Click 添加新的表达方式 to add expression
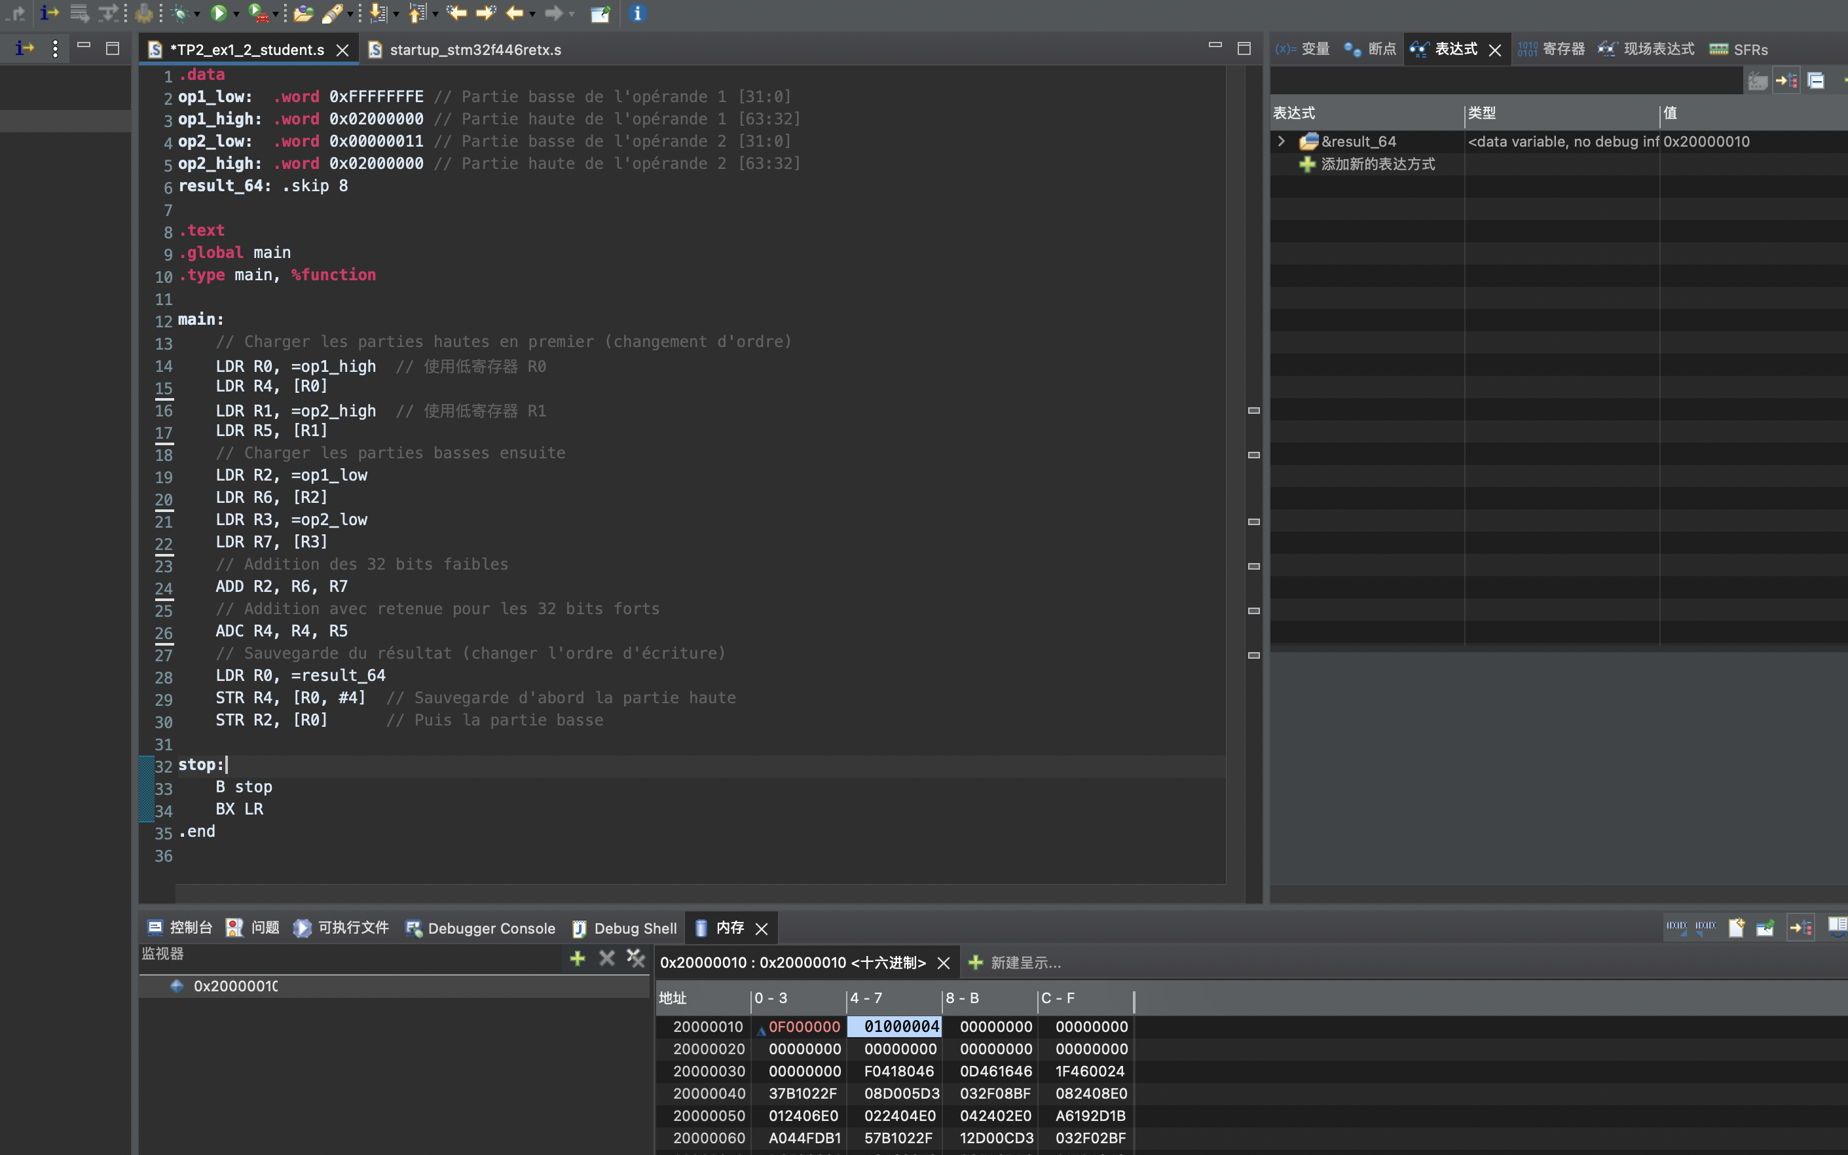Screen dimensions: 1848x1155 click(1377, 164)
